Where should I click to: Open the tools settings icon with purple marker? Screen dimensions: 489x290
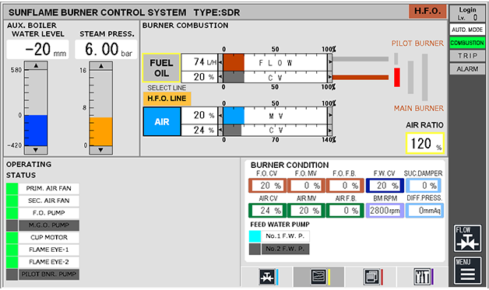click(423, 277)
